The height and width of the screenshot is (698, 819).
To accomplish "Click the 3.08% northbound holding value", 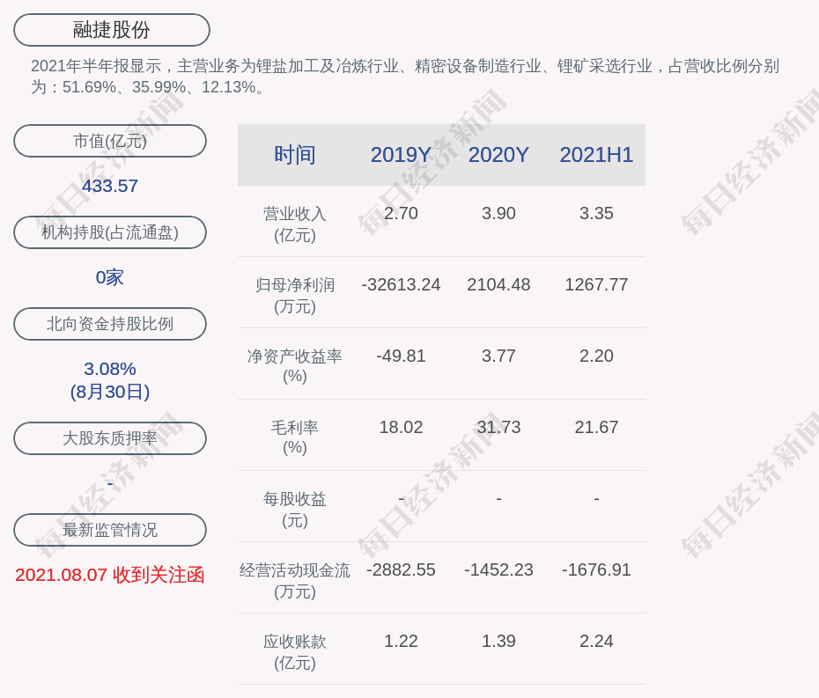I will point(110,369).
